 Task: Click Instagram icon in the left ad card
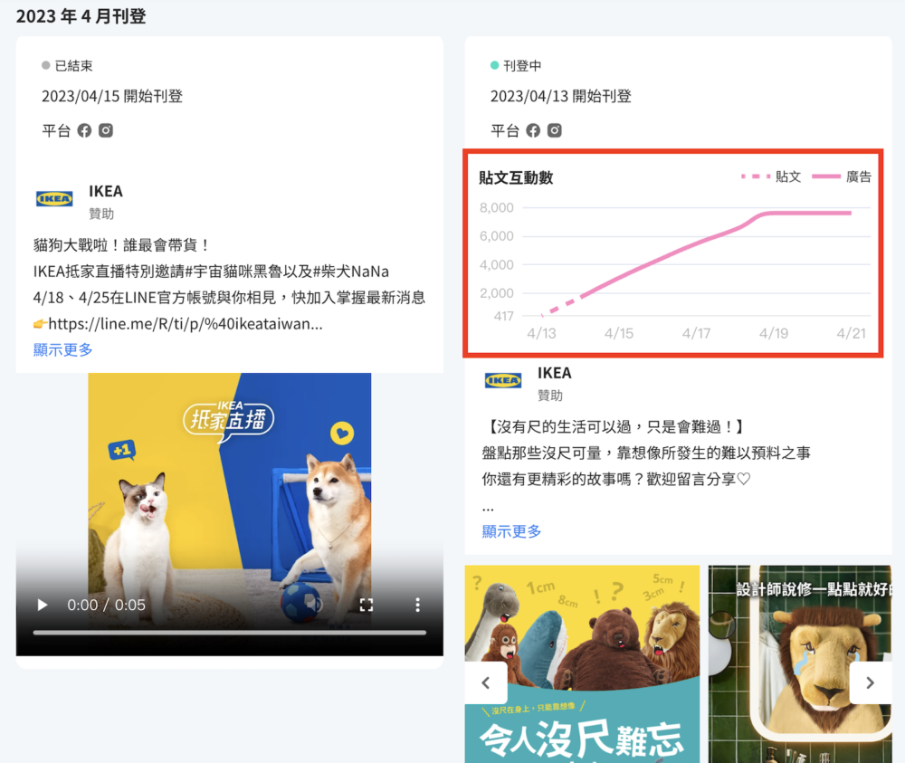[106, 130]
